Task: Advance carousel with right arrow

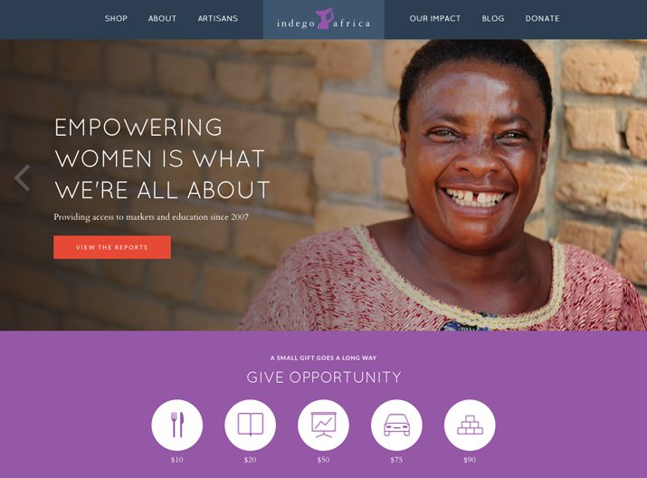Action: pos(624,178)
